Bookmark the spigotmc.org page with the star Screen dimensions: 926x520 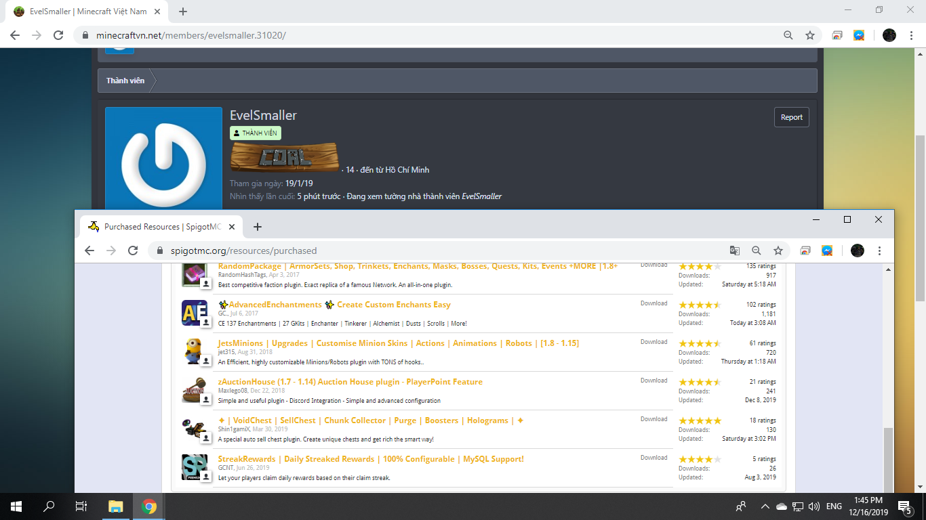click(x=778, y=251)
